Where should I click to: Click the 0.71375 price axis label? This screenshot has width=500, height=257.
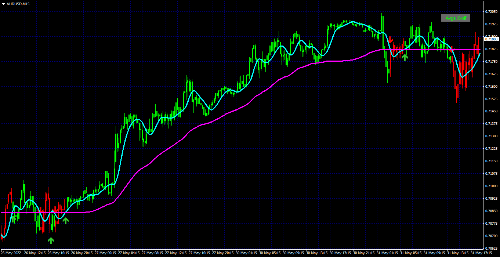tap(491, 124)
